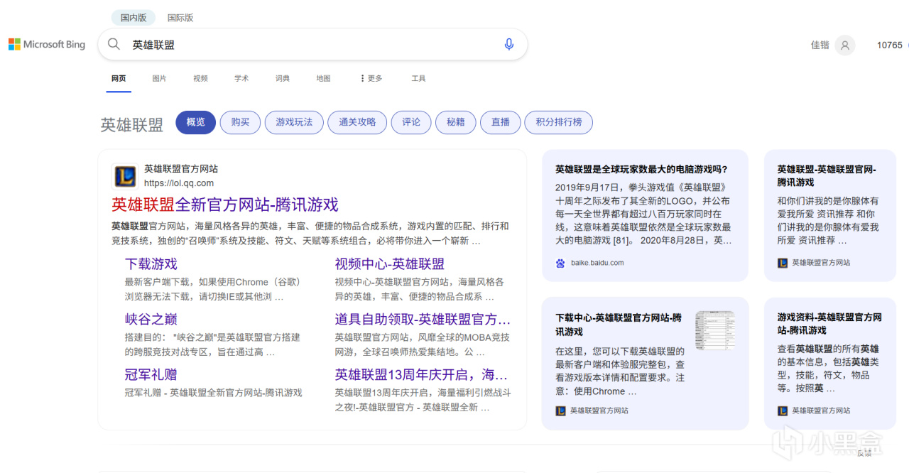Choose the 直播 pill

(x=501, y=122)
